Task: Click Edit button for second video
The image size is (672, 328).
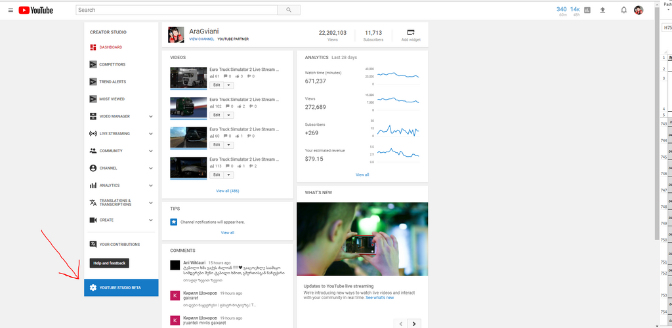Action: tap(217, 115)
